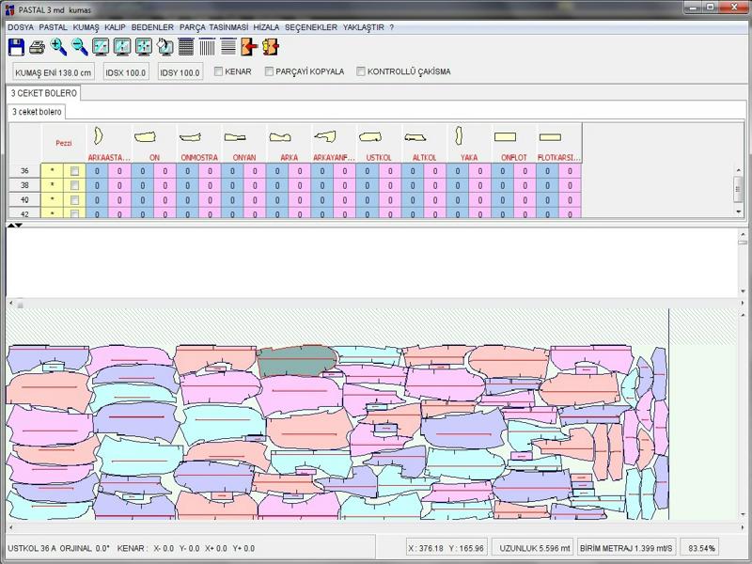Click the marker horizontal scrollbar thumb
This screenshot has width=752, height=564.
point(20,304)
